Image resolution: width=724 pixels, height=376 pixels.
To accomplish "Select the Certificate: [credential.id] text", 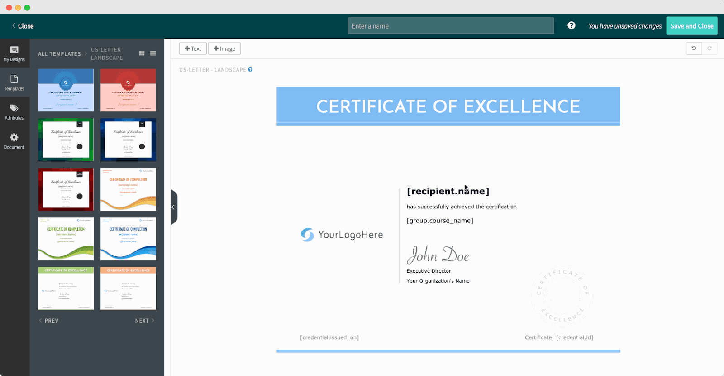I will 559,337.
